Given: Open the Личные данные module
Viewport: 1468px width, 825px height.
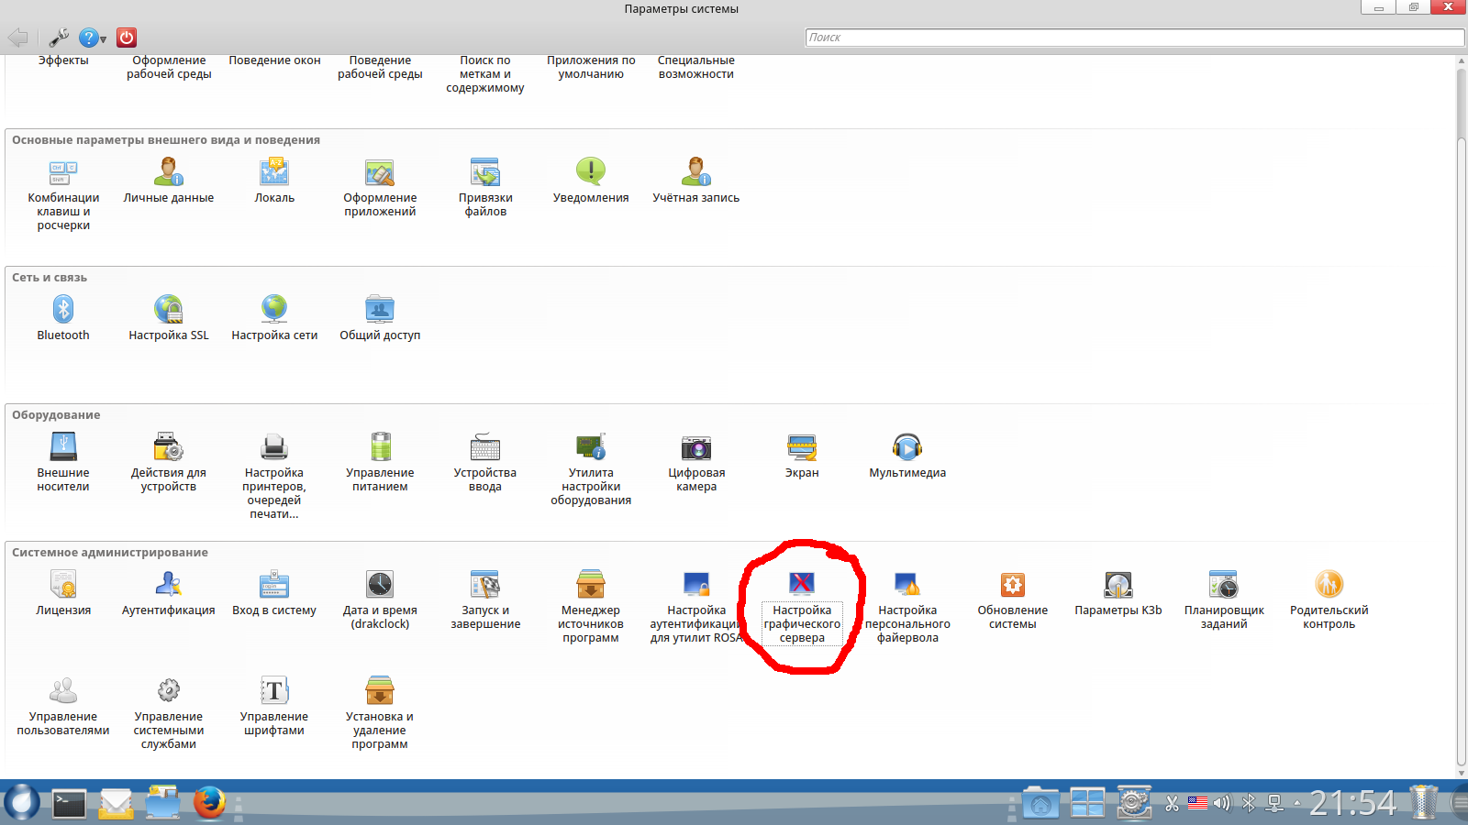Looking at the screenshot, I should point(169,181).
